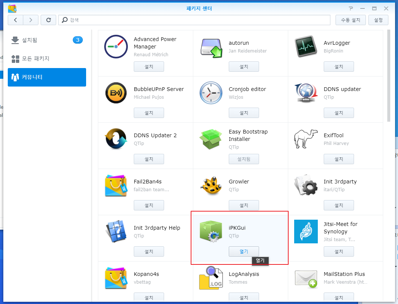Install DDNS updater via 설치 button
This screenshot has width=398, height=304.
[x=339, y=113]
